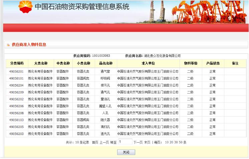Click the 产品状态 column header
Image resolution: width=249 pixels, height=159 pixels.
pos(213,63)
